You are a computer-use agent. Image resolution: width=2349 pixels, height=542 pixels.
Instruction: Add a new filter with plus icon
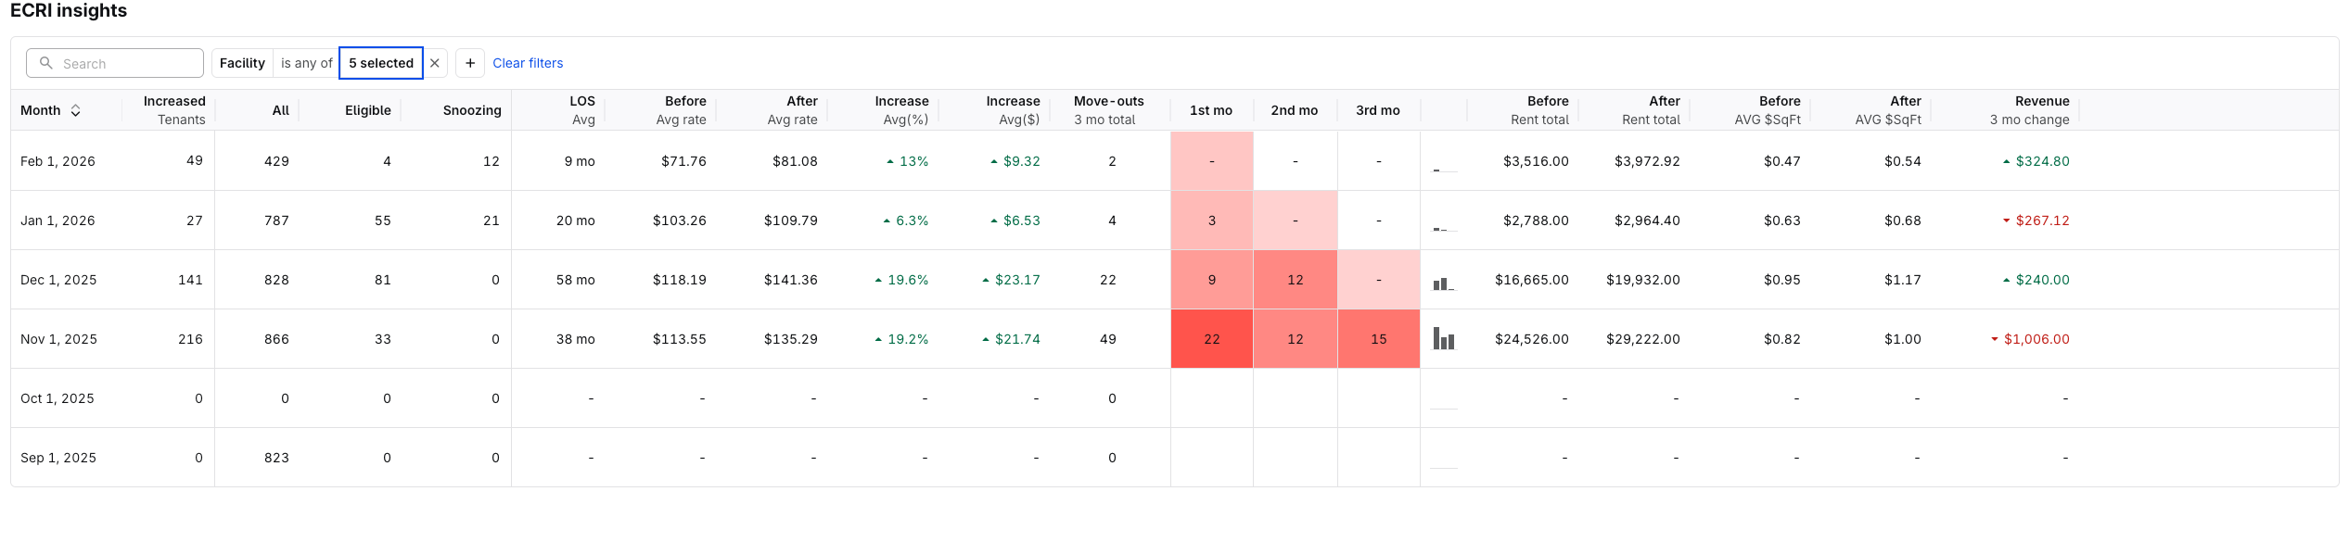click(x=470, y=63)
